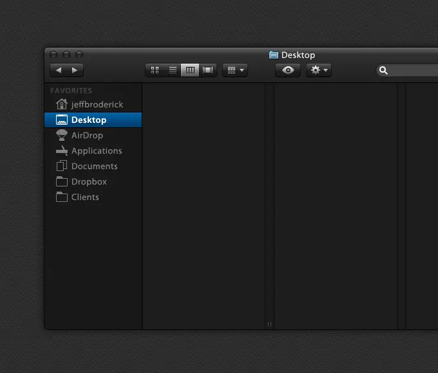Close the Finder window

(53, 55)
